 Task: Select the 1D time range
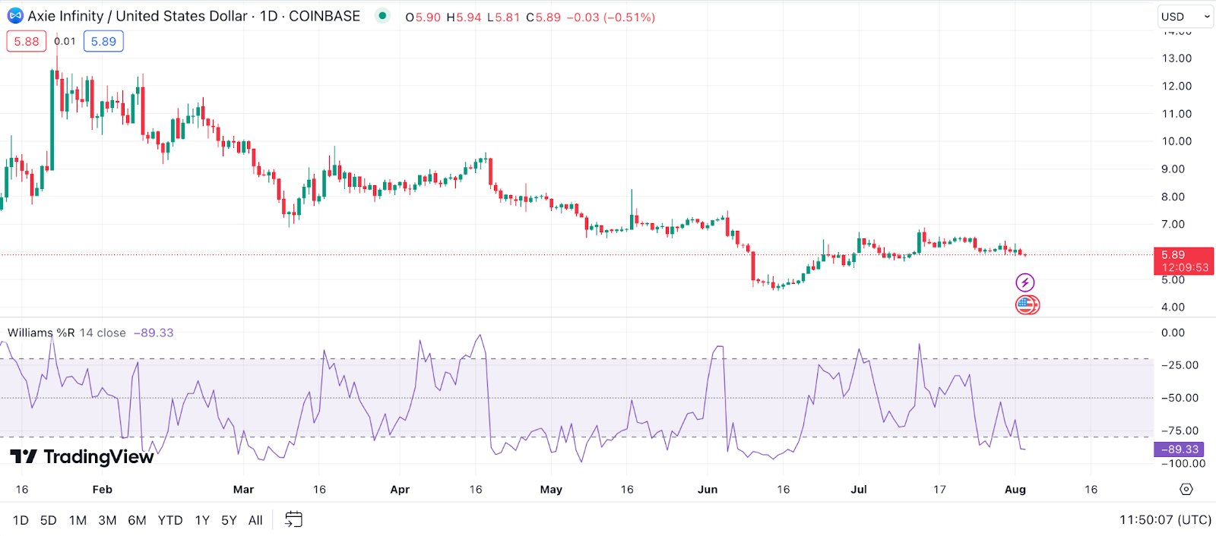(x=21, y=520)
